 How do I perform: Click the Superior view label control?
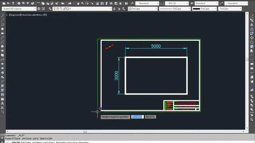point(15,15)
